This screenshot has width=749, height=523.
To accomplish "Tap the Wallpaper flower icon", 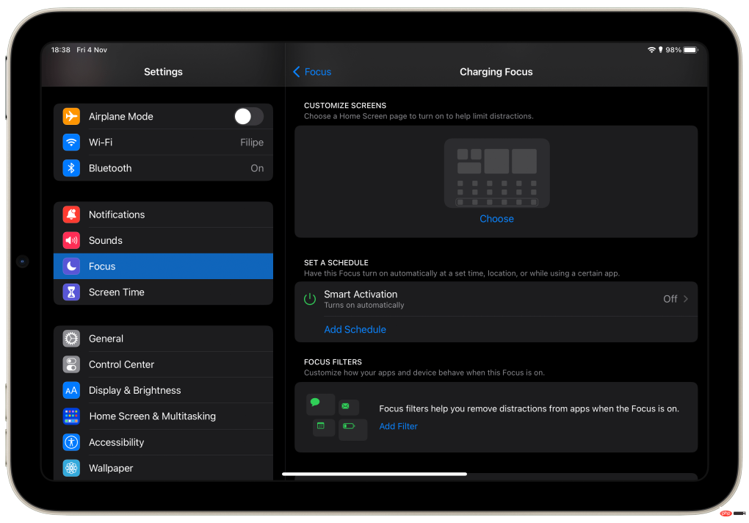I will (x=71, y=468).
